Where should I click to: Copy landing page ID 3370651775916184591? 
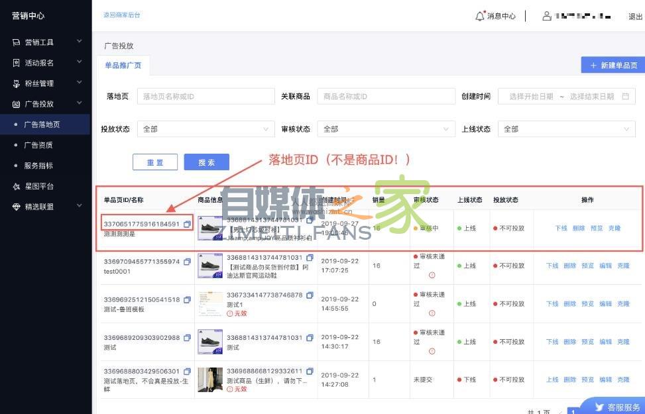[x=187, y=225]
